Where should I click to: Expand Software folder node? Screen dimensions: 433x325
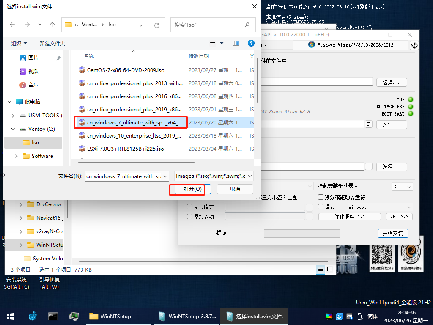coord(16,156)
